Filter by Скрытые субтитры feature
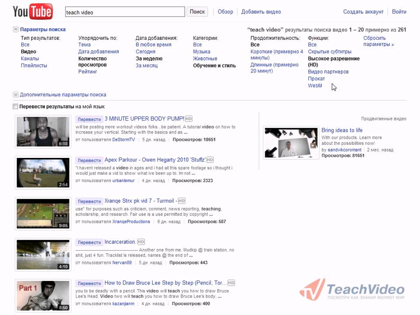420x315 pixels. (x=330, y=52)
